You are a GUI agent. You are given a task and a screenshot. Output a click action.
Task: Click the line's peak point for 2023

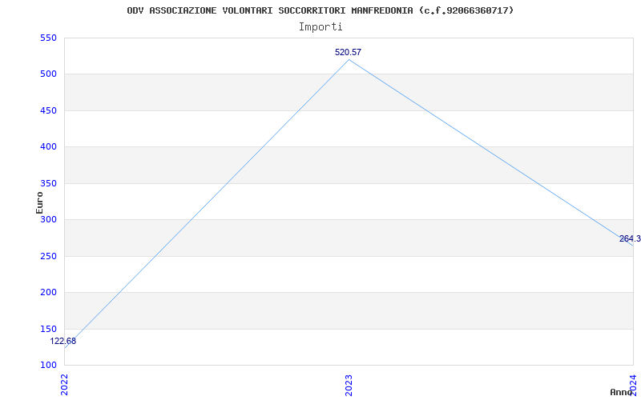click(x=349, y=59)
